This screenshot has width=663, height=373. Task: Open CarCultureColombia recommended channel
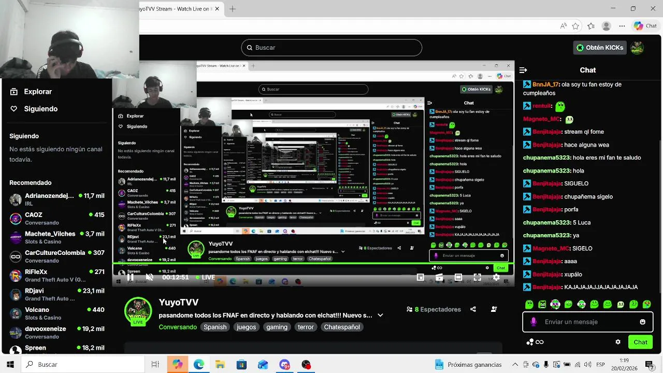pyautogui.click(x=57, y=256)
